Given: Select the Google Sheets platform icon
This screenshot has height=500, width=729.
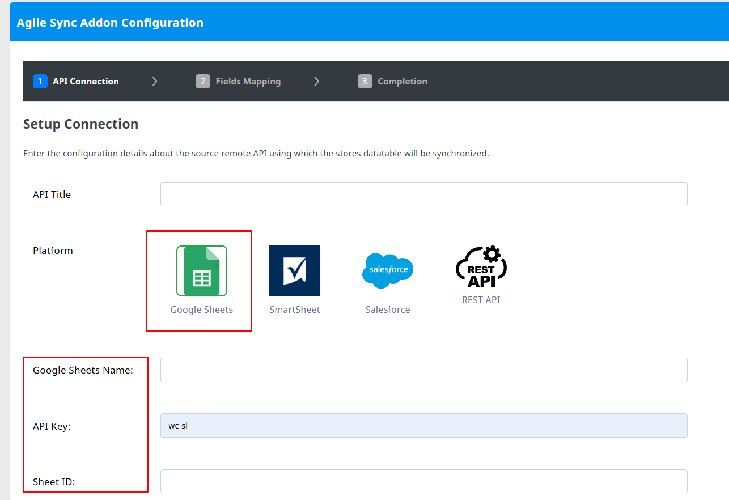Looking at the screenshot, I should point(202,271).
